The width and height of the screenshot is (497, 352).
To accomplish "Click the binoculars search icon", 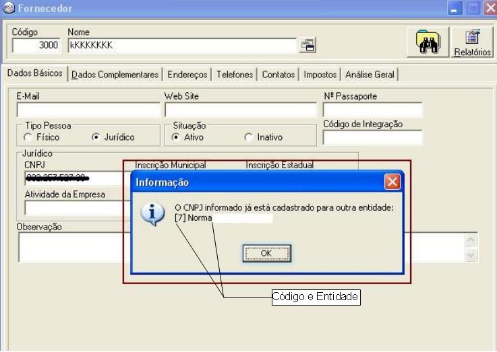I will pos(428,43).
